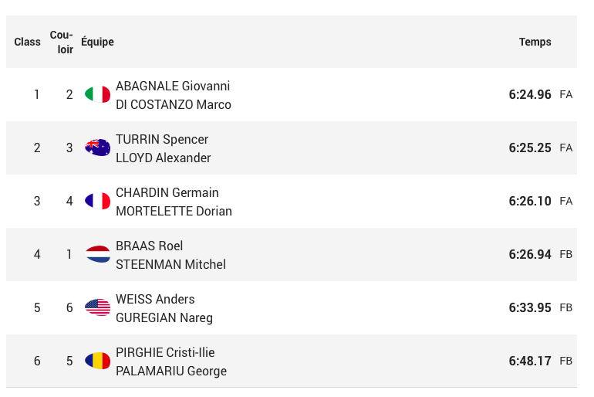Click the United States flag icon
The image size is (594, 397).
(98, 307)
